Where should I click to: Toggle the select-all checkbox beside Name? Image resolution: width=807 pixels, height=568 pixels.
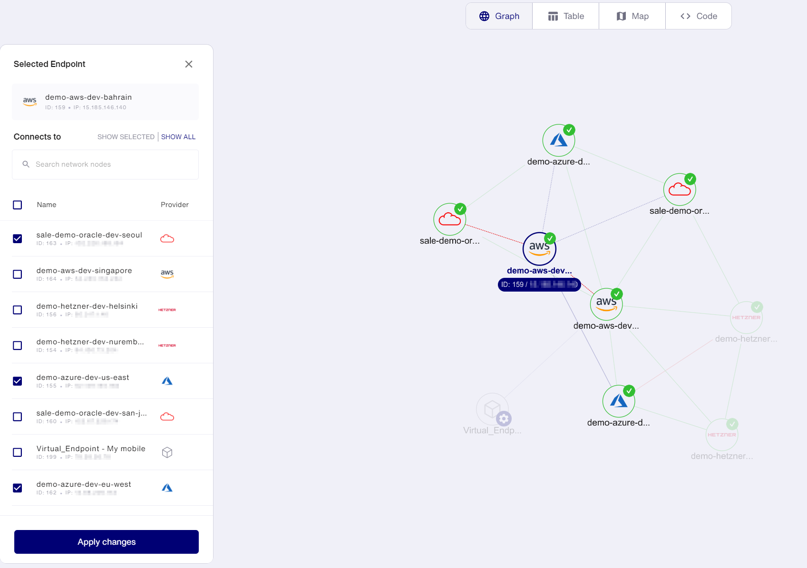point(18,205)
